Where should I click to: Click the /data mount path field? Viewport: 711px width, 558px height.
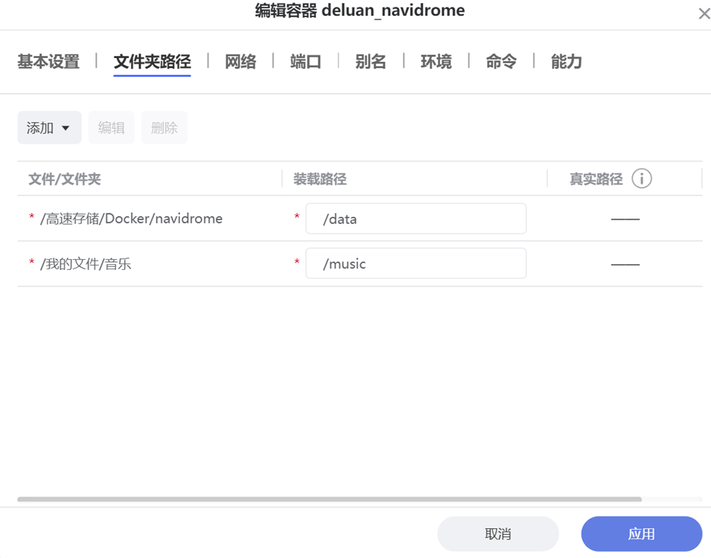(415, 218)
